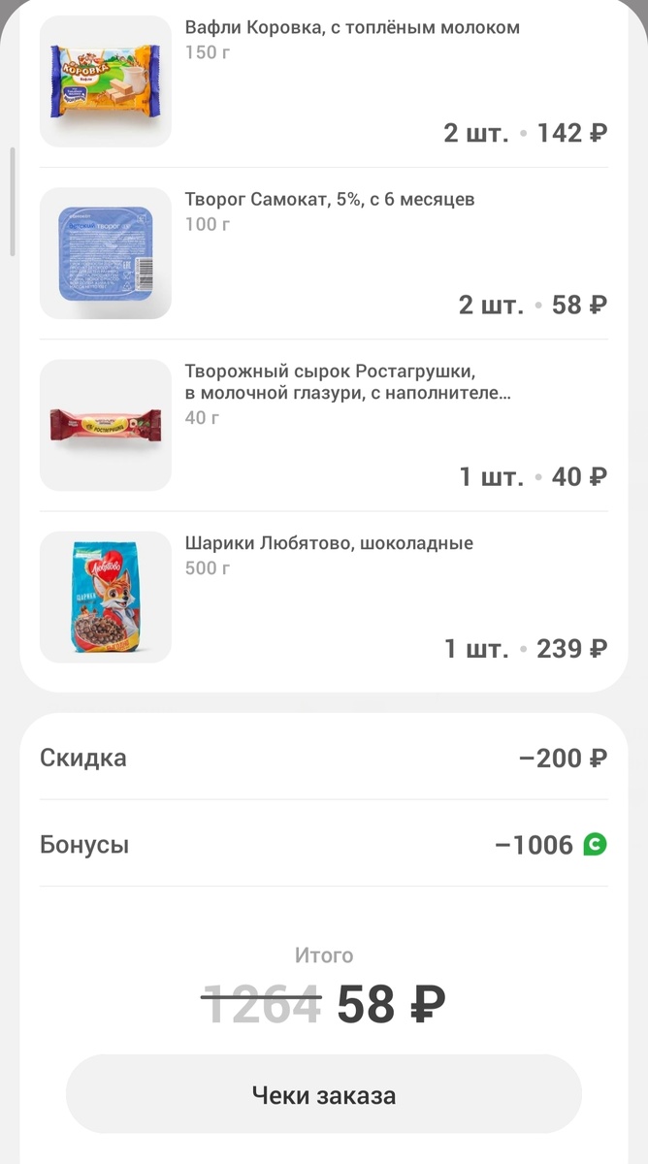The image size is (648, 1164).
Task: Tap the Бонусы −1006 row
Action: [x=324, y=845]
